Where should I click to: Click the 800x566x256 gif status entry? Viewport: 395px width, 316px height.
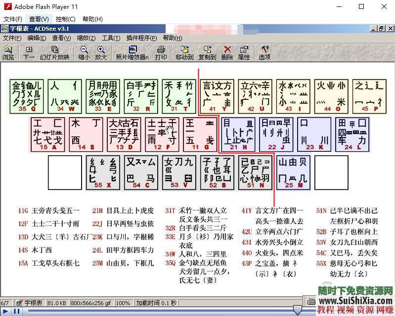[90, 303]
